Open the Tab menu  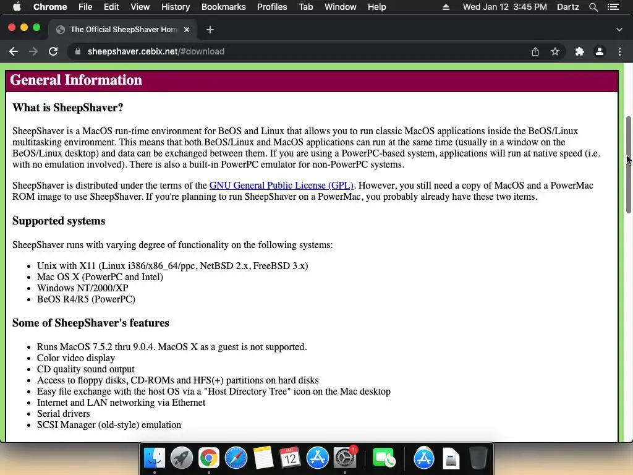click(x=305, y=7)
